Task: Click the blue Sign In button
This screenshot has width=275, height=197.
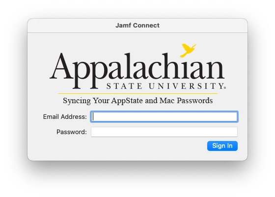Action: pos(222,146)
